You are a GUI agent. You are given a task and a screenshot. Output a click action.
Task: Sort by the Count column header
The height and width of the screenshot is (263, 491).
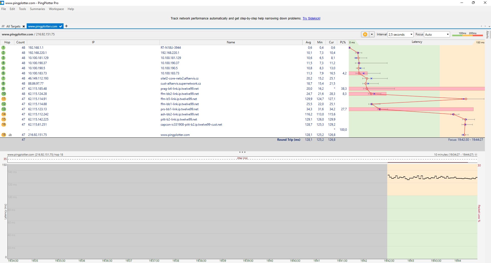pyautogui.click(x=21, y=42)
